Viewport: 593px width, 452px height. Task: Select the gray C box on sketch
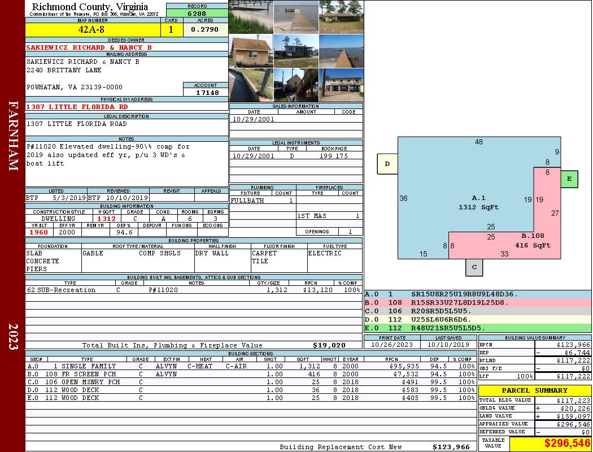click(x=474, y=267)
